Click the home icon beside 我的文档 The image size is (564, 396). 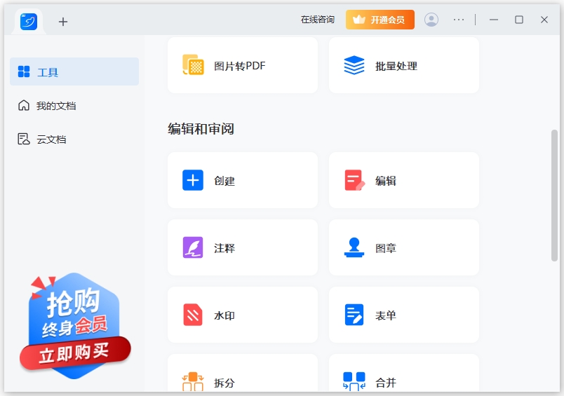[24, 105]
